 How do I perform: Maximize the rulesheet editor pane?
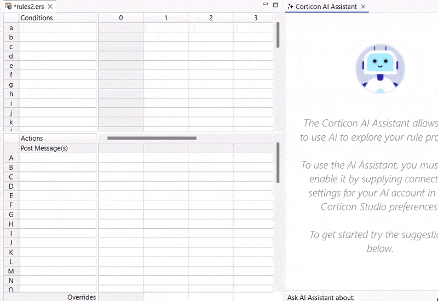(276, 5)
